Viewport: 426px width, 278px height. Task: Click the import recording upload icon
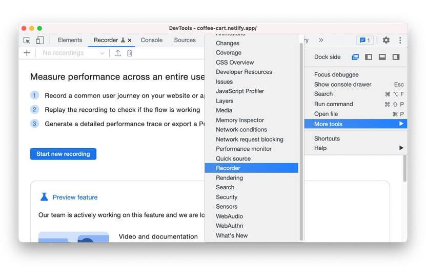coord(118,53)
